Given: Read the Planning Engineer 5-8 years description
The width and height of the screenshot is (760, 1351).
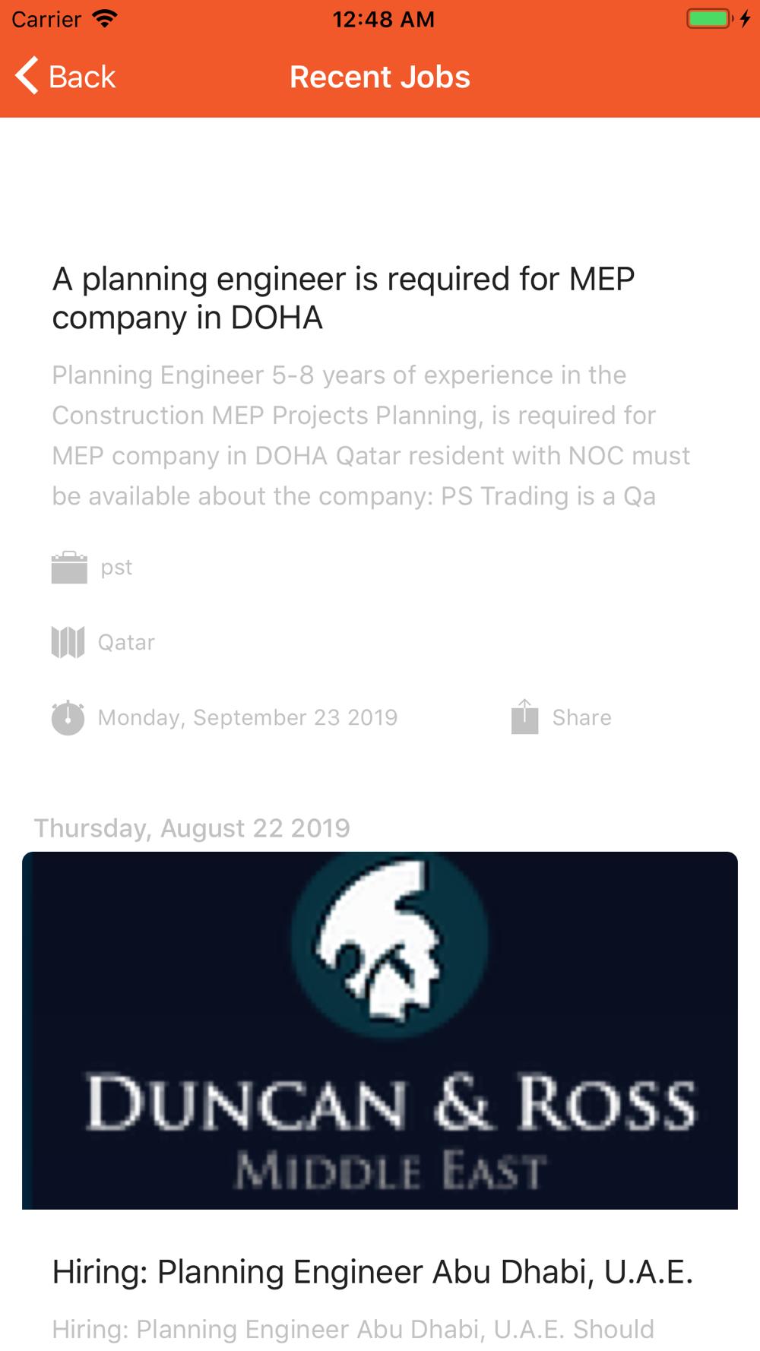Looking at the screenshot, I should point(371,435).
